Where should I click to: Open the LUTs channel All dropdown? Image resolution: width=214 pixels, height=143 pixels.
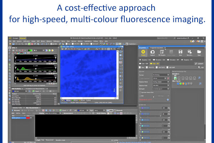coord(39,50)
